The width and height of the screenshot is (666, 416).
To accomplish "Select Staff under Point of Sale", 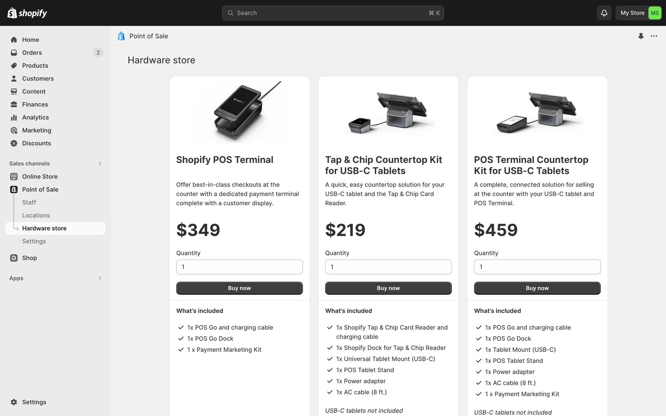I will click(x=29, y=202).
